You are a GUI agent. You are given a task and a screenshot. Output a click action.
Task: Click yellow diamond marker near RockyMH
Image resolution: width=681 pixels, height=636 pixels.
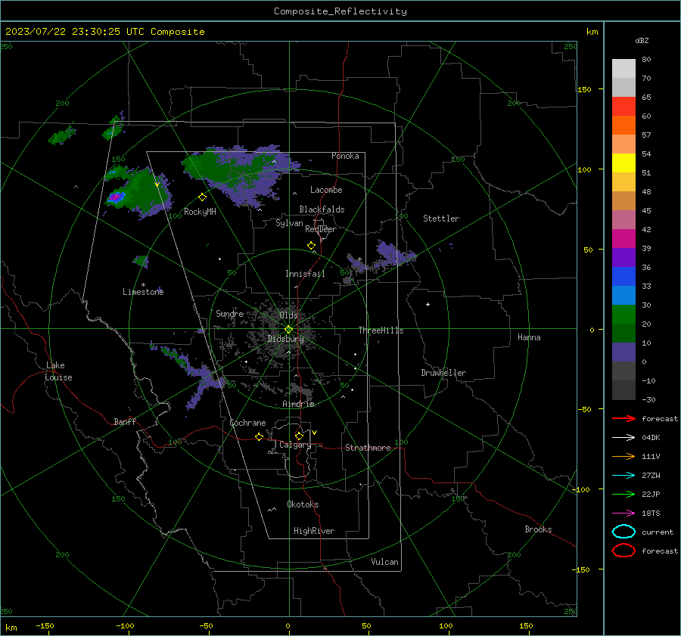point(202,197)
